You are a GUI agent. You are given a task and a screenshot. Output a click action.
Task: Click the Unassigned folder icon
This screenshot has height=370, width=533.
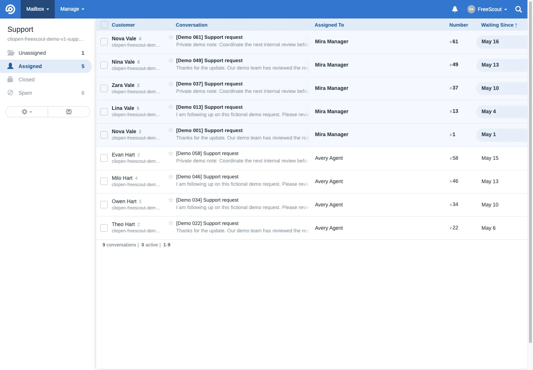[11, 53]
